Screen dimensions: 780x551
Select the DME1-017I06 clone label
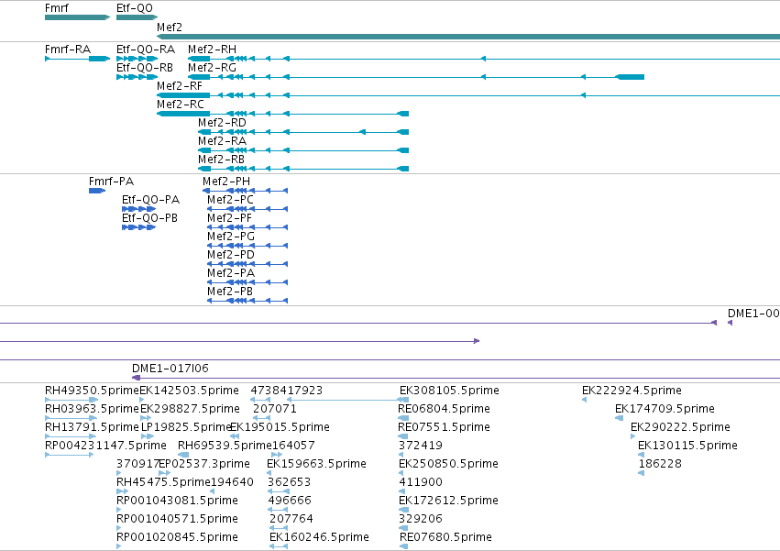(x=170, y=369)
